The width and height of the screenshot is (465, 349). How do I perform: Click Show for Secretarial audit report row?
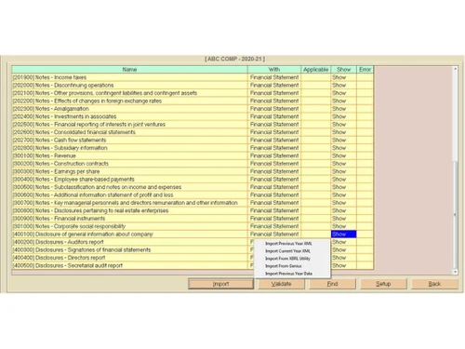(343, 265)
